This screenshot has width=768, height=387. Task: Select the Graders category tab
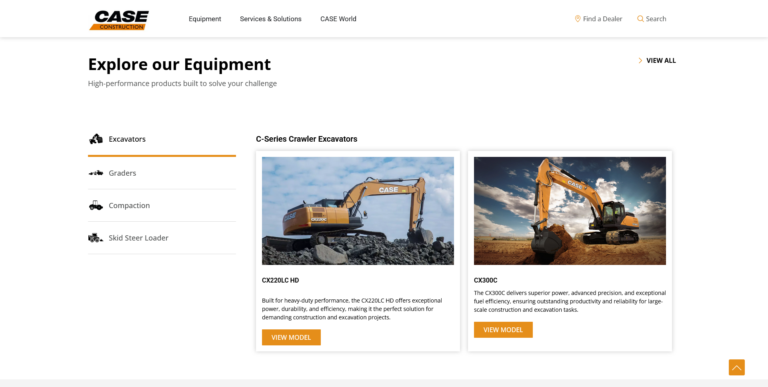pyautogui.click(x=122, y=173)
